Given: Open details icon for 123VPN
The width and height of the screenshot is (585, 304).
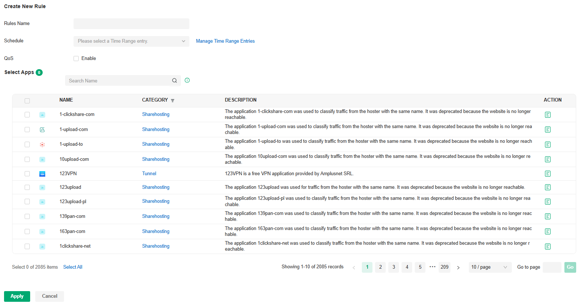Looking at the screenshot, I should (x=547, y=174).
